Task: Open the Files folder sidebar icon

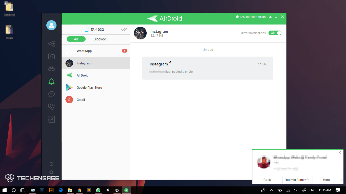Action: click(x=51, y=56)
